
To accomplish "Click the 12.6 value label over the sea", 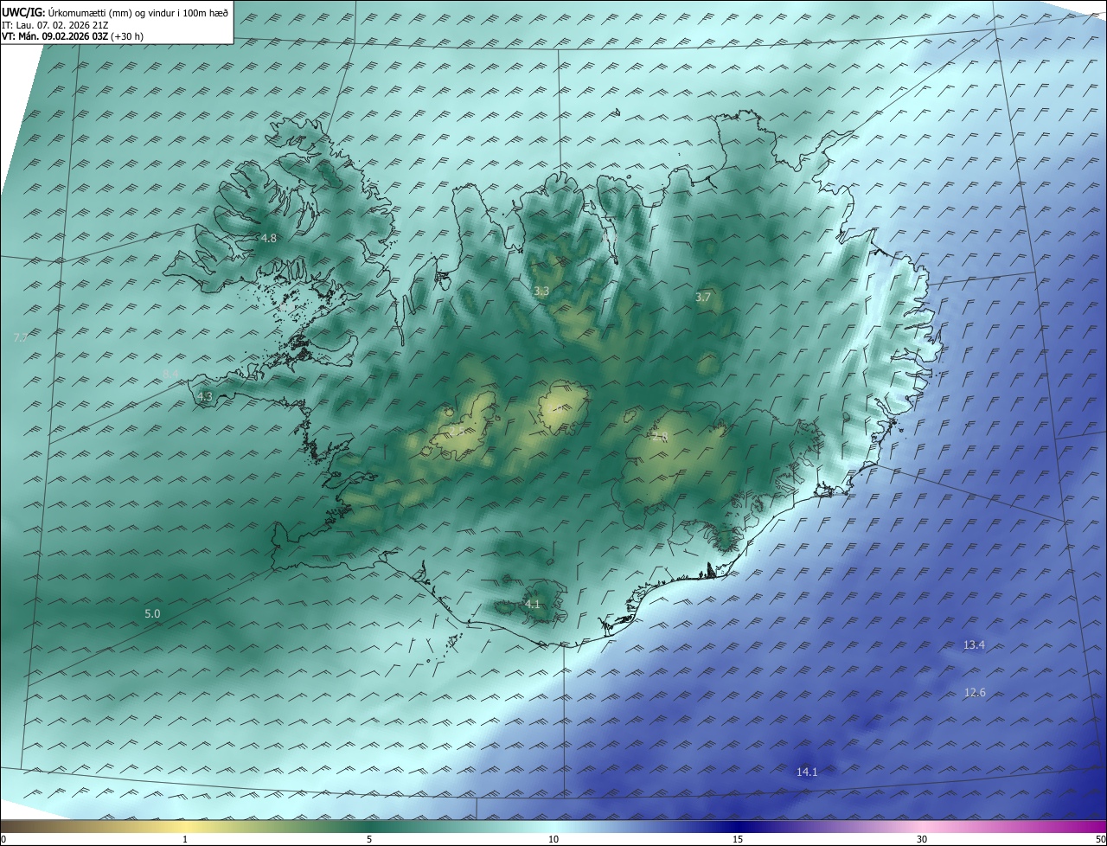I will (975, 692).
